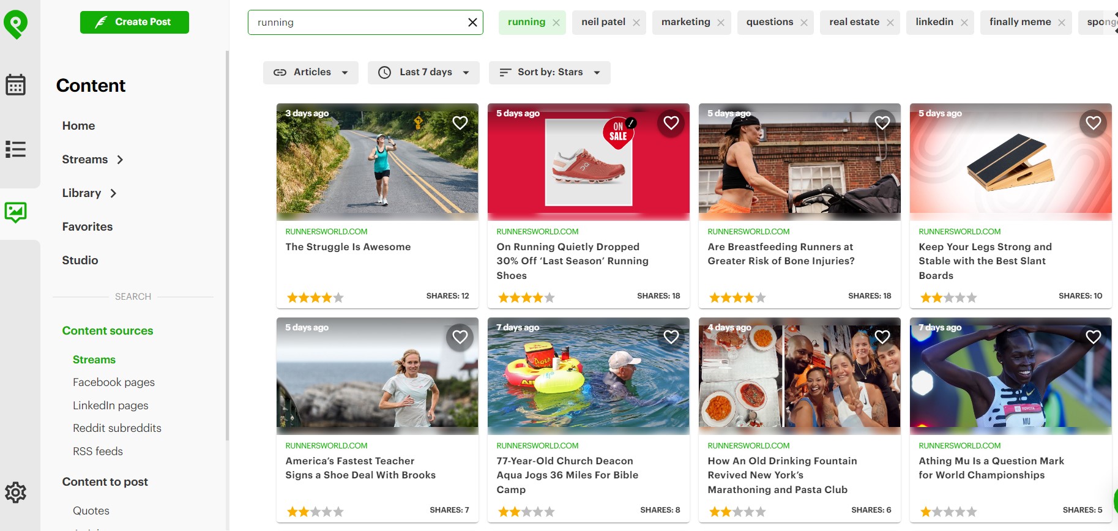This screenshot has height=531, width=1118.
Task: Open the list view icon in left rail
Action: click(x=15, y=149)
